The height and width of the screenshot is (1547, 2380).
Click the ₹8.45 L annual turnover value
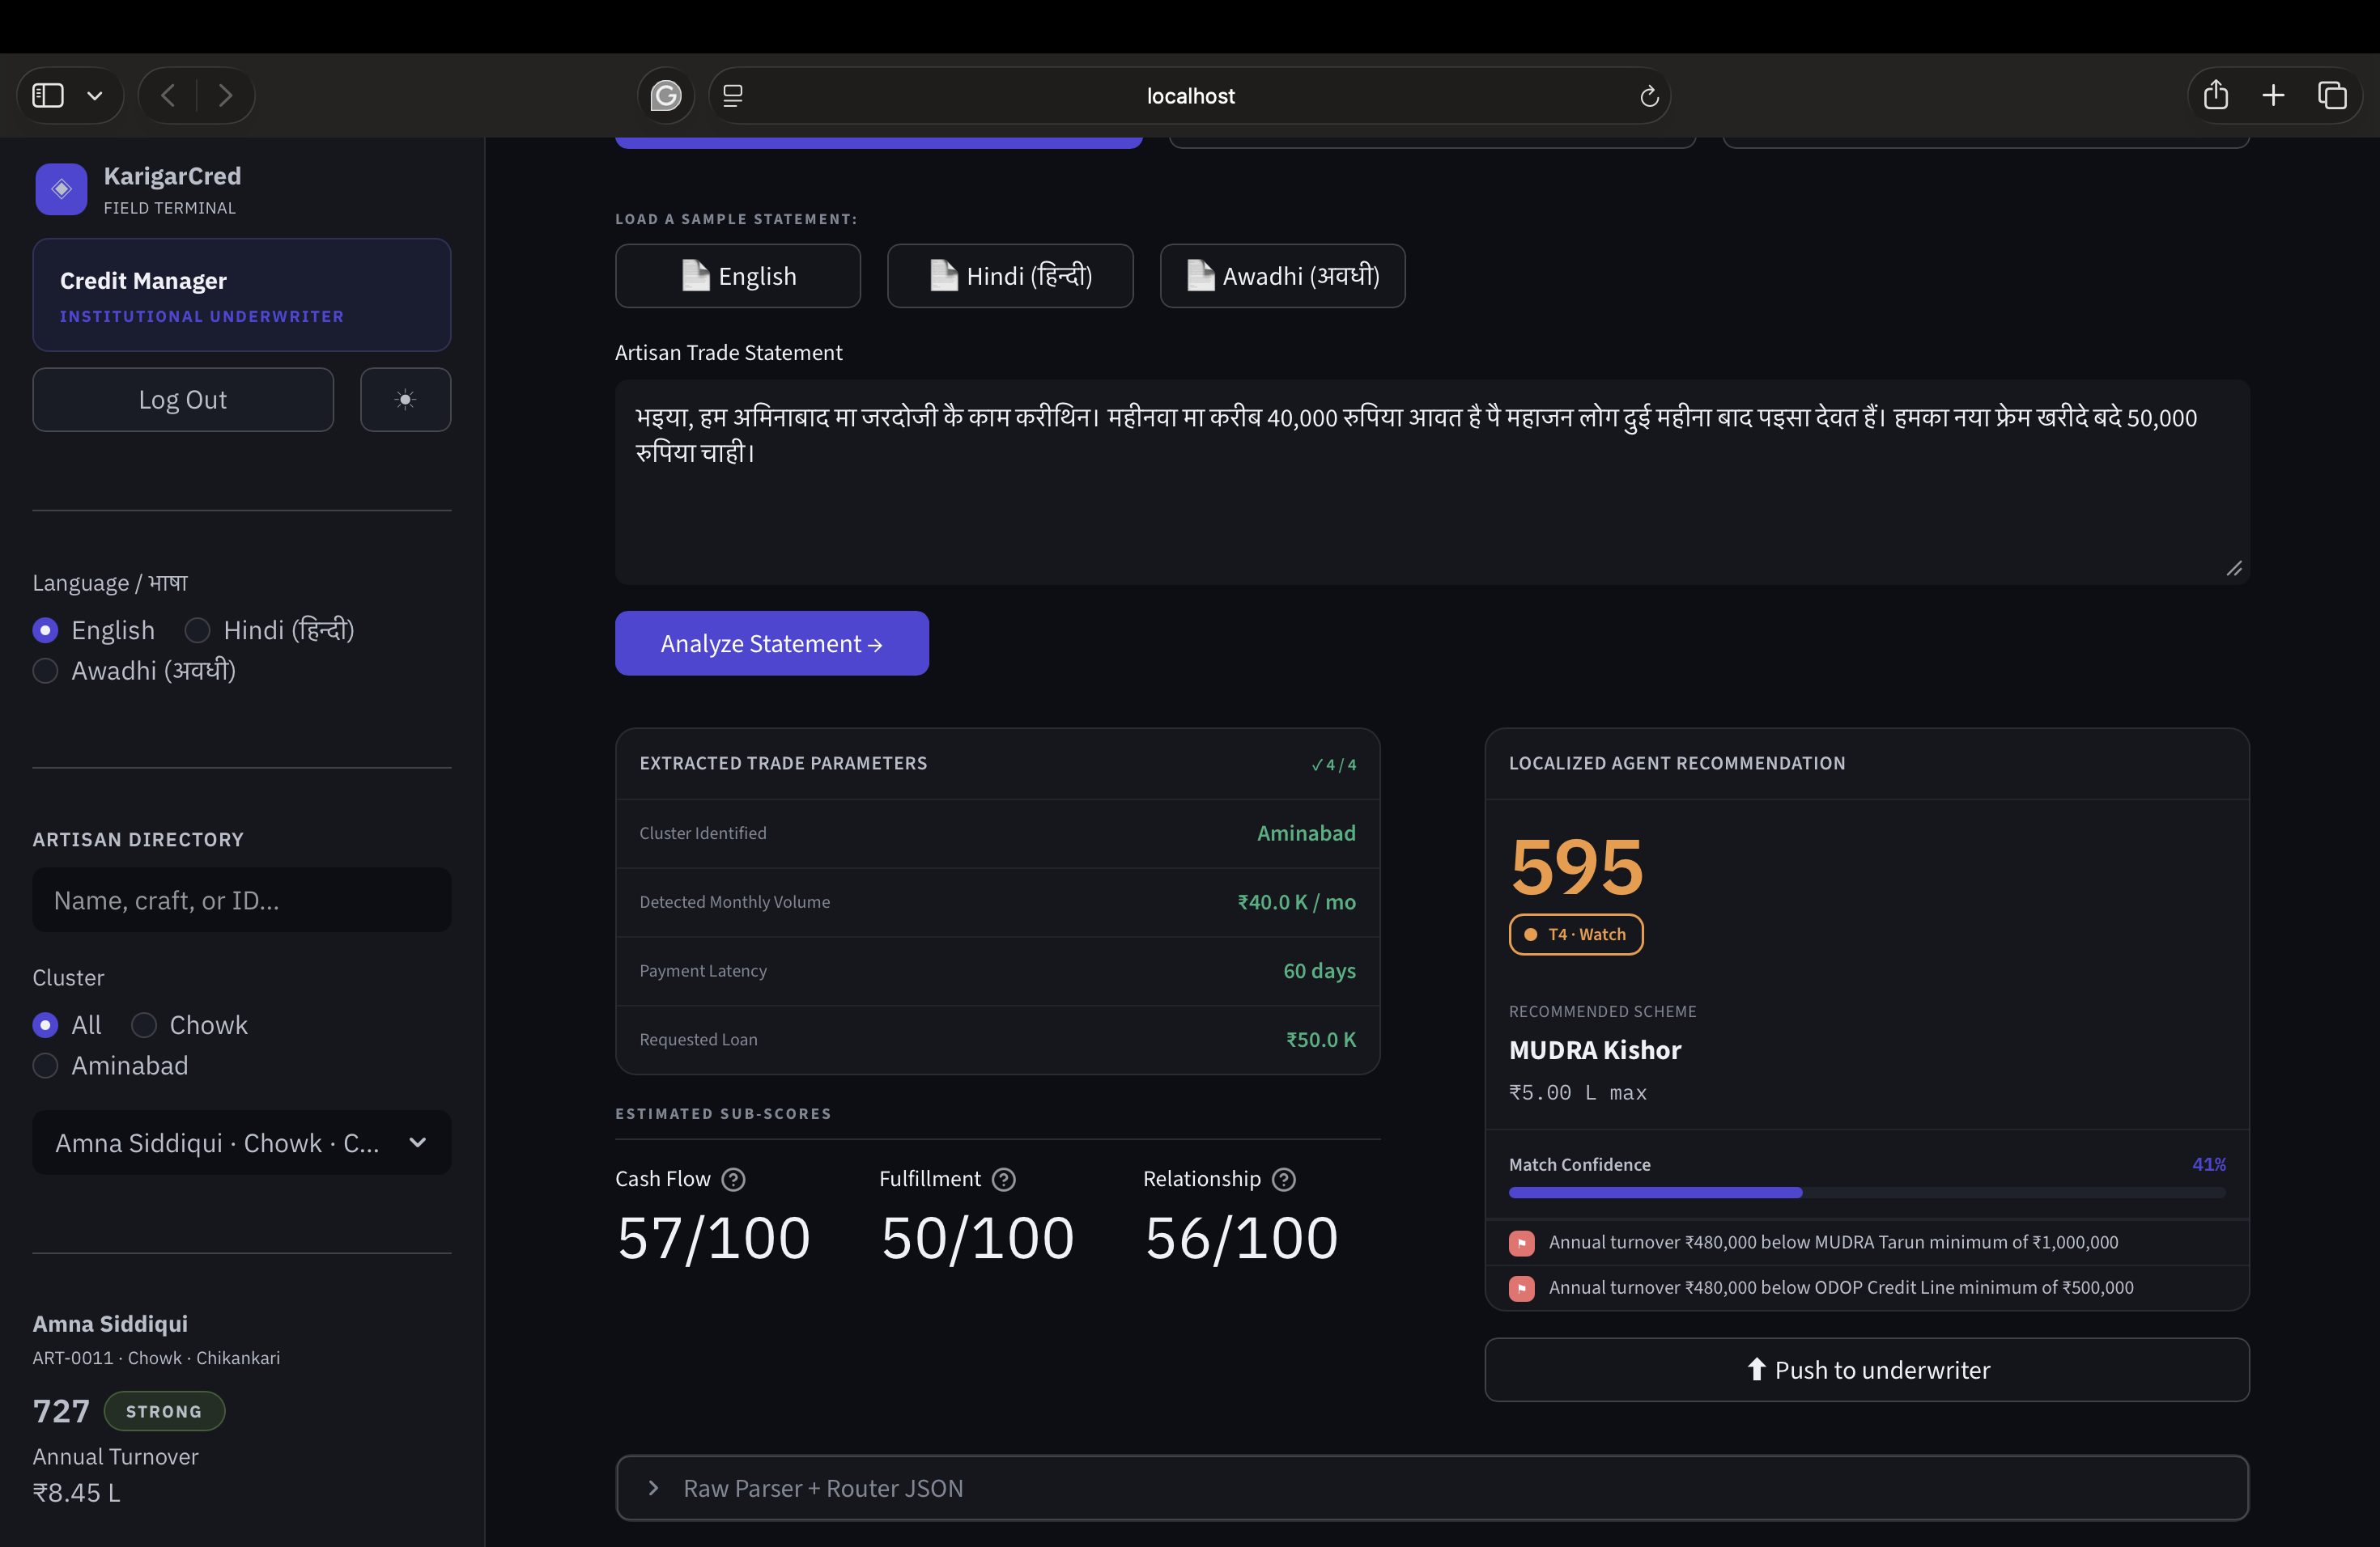tap(76, 1493)
